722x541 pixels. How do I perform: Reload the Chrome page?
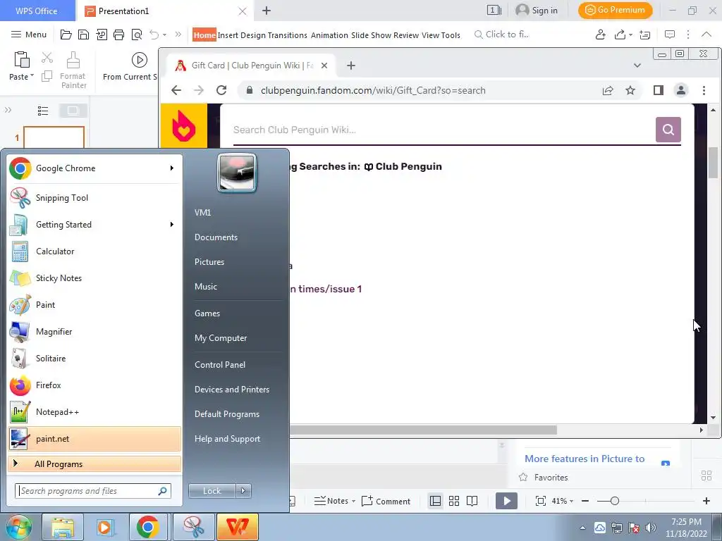(221, 90)
